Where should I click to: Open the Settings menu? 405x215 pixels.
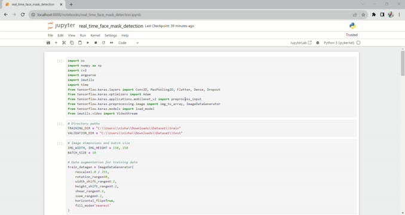point(111,35)
